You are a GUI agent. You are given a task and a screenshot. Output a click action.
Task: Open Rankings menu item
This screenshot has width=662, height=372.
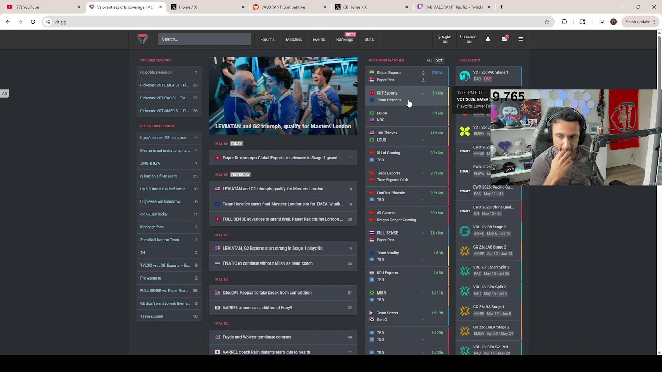pos(344,39)
